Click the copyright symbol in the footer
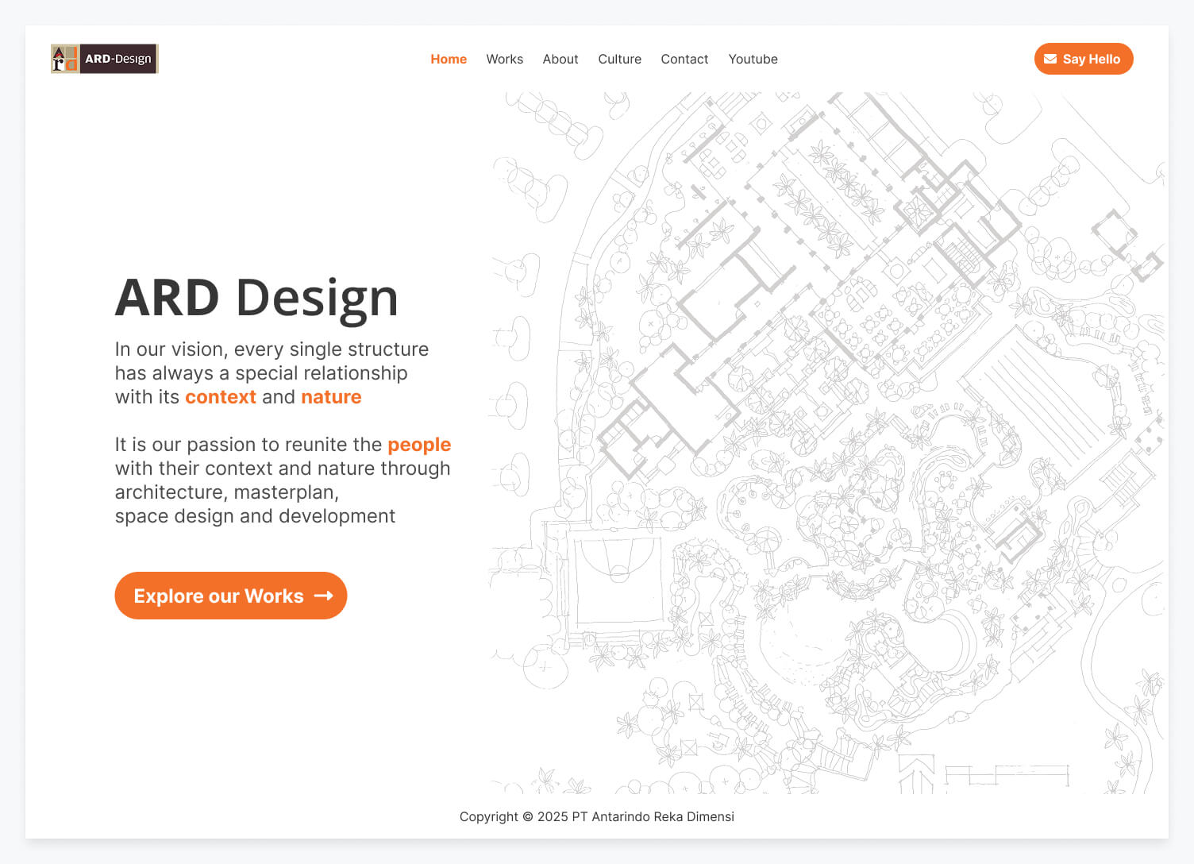This screenshot has width=1194, height=864. (x=527, y=817)
